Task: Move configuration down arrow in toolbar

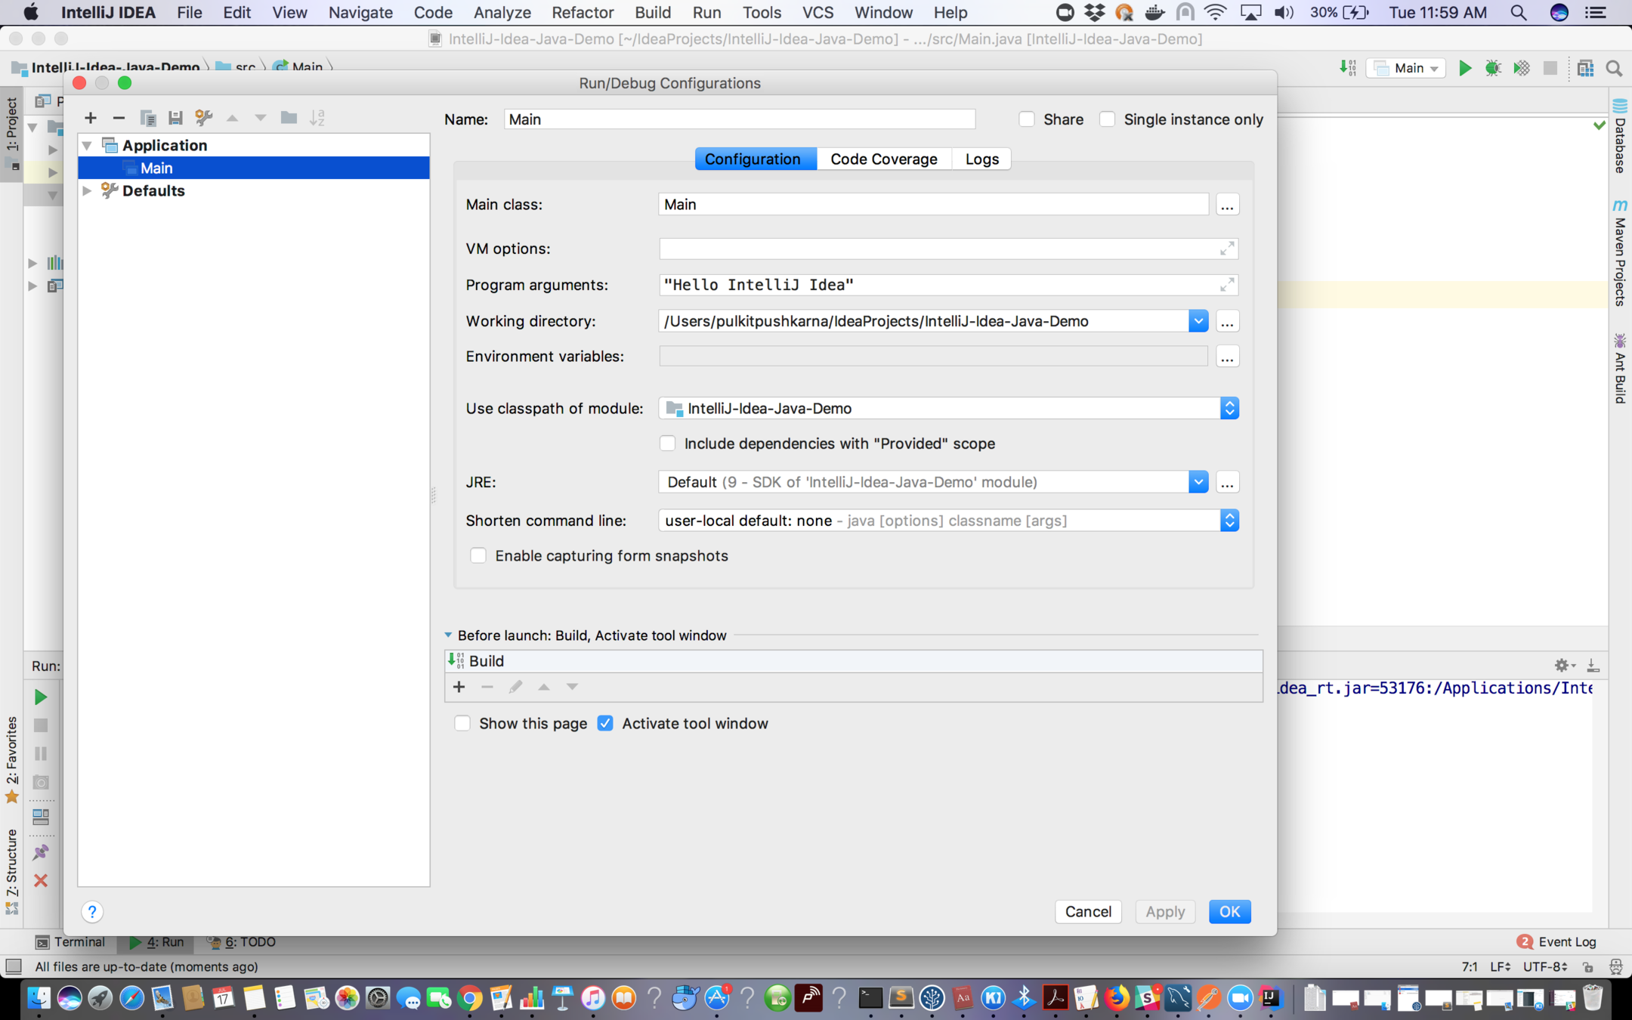Action: tap(261, 118)
